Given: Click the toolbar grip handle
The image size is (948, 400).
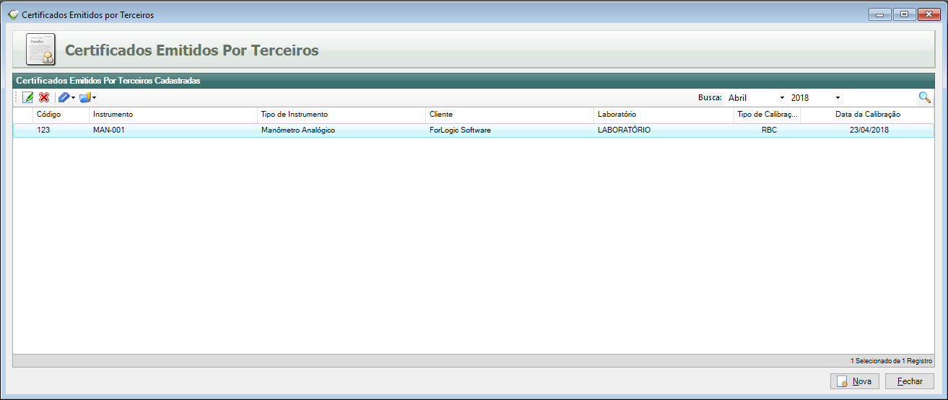Looking at the screenshot, I should (x=17, y=97).
